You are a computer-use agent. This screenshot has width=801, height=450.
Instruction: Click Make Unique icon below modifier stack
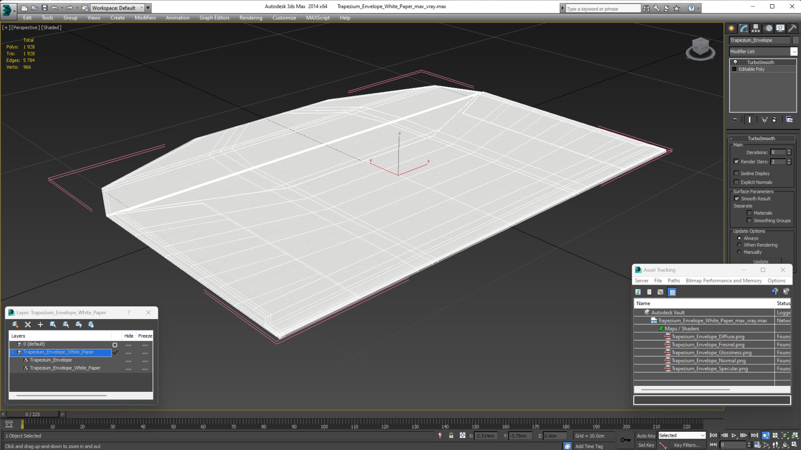(764, 119)
